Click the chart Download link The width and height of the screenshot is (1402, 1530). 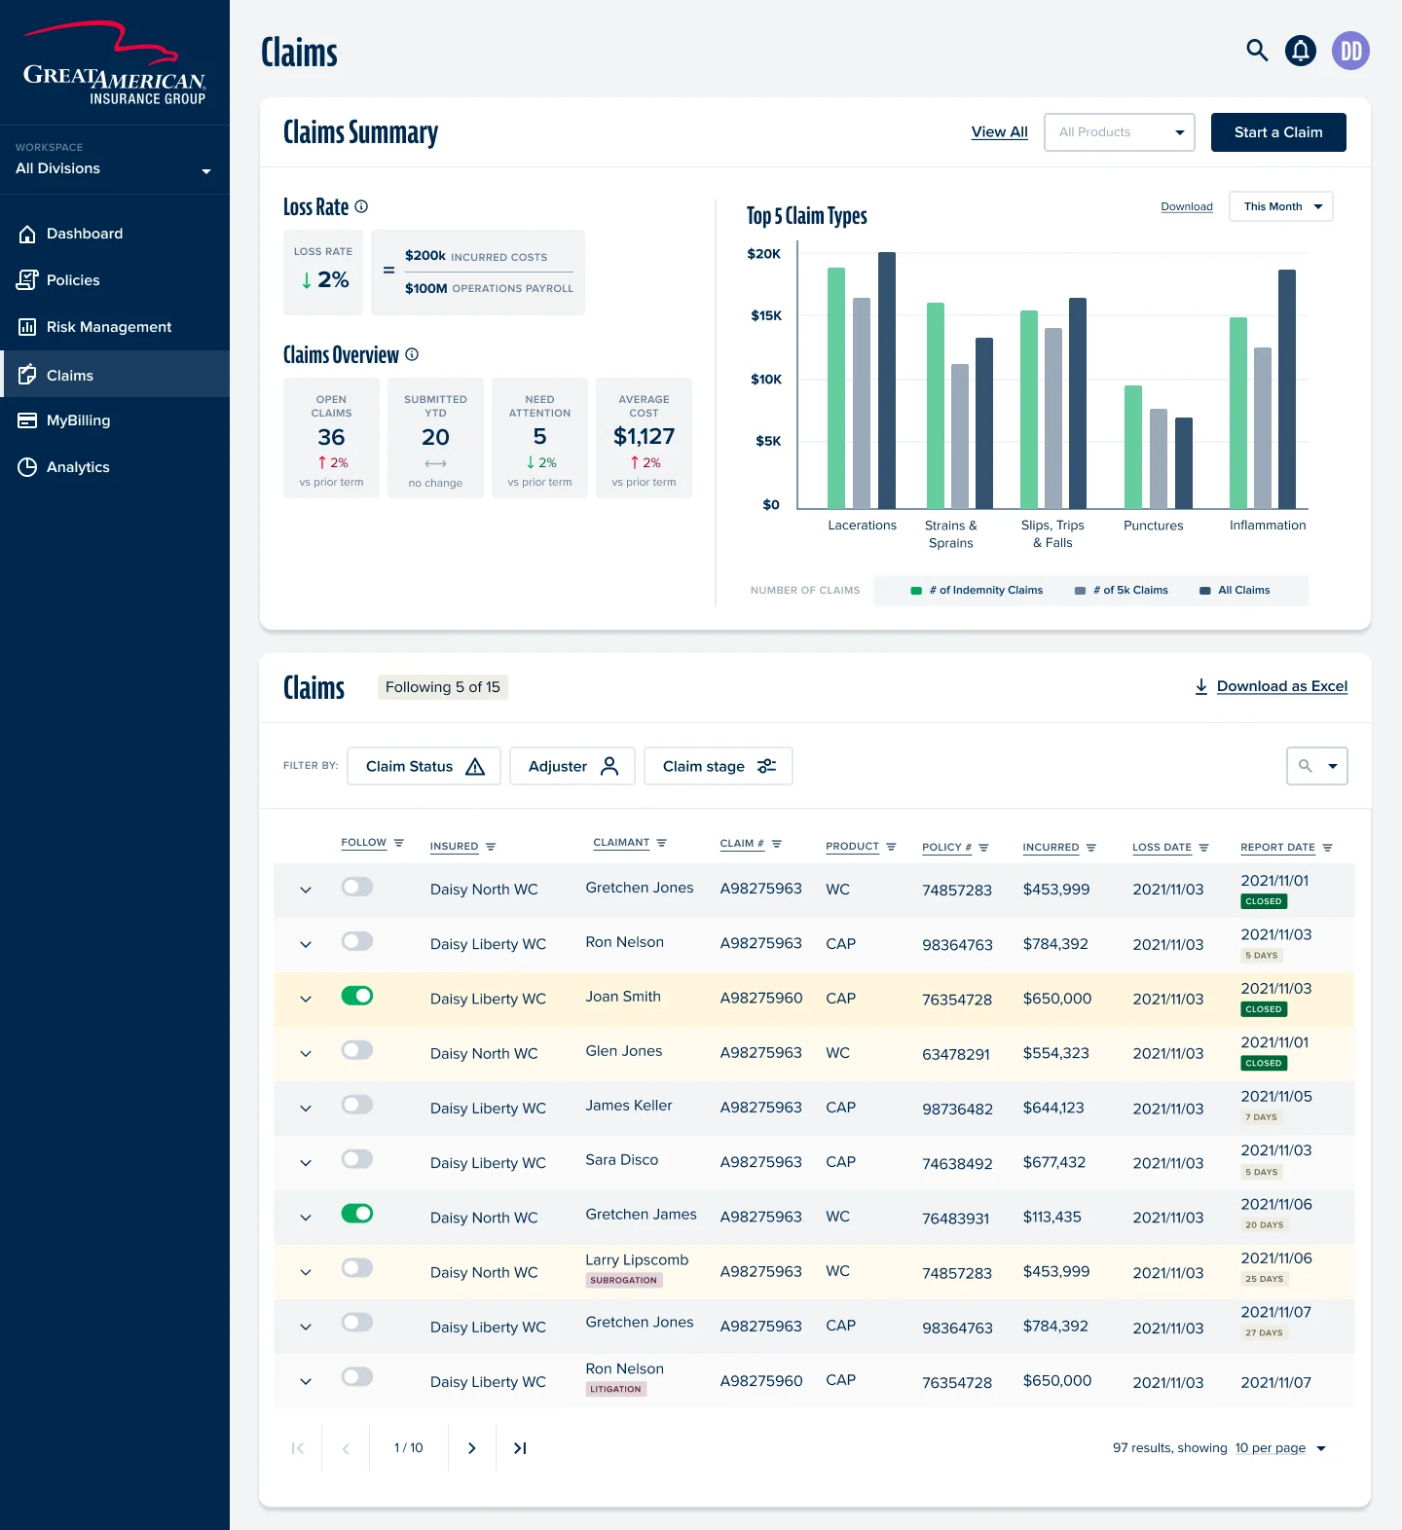[x=1187, y=206]
